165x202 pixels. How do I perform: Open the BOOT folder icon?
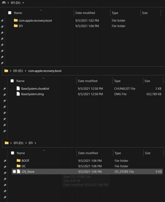click(x=18, y=161)
